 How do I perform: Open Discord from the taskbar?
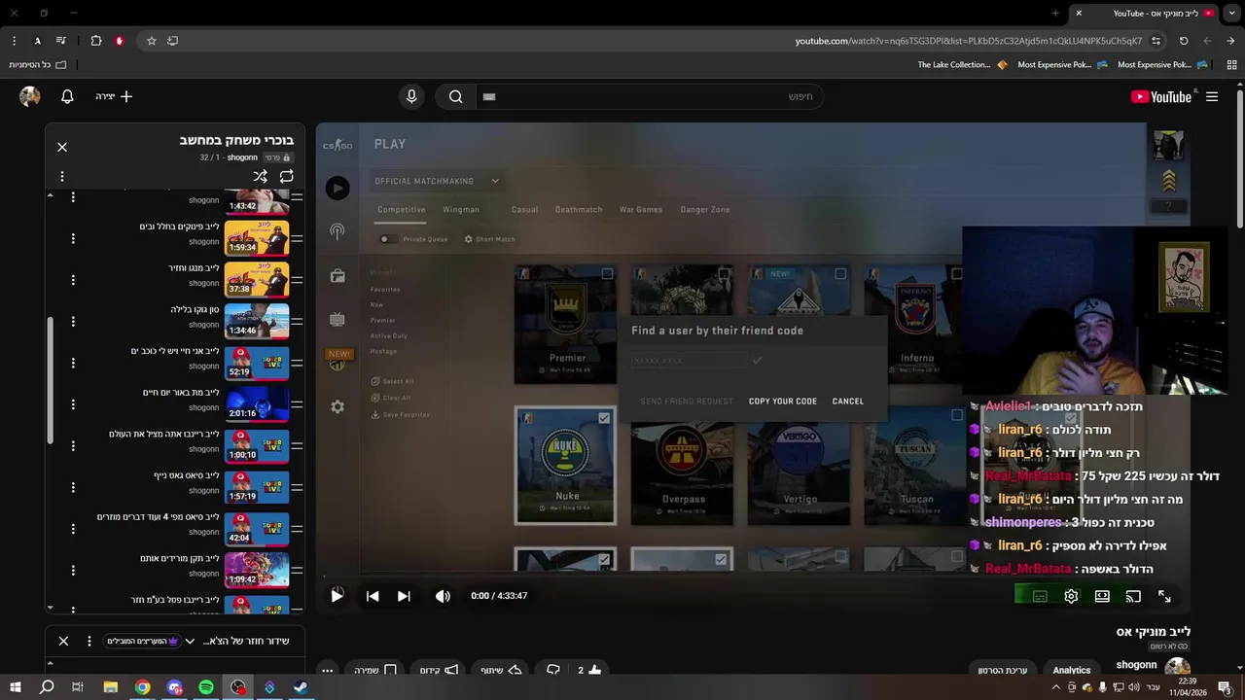coord(175,687)
